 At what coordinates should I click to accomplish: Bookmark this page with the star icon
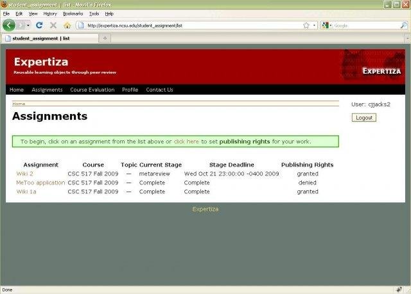tap(306, 26)
